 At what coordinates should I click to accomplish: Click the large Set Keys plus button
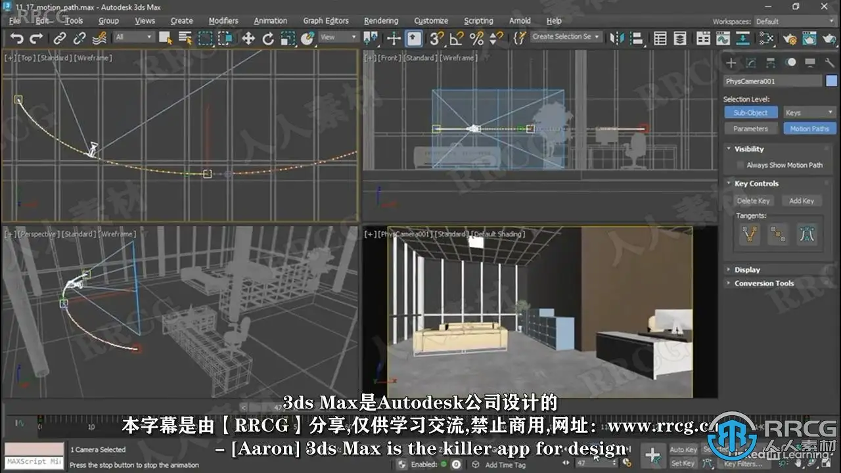pyautogui.click(x=652, y=455)
